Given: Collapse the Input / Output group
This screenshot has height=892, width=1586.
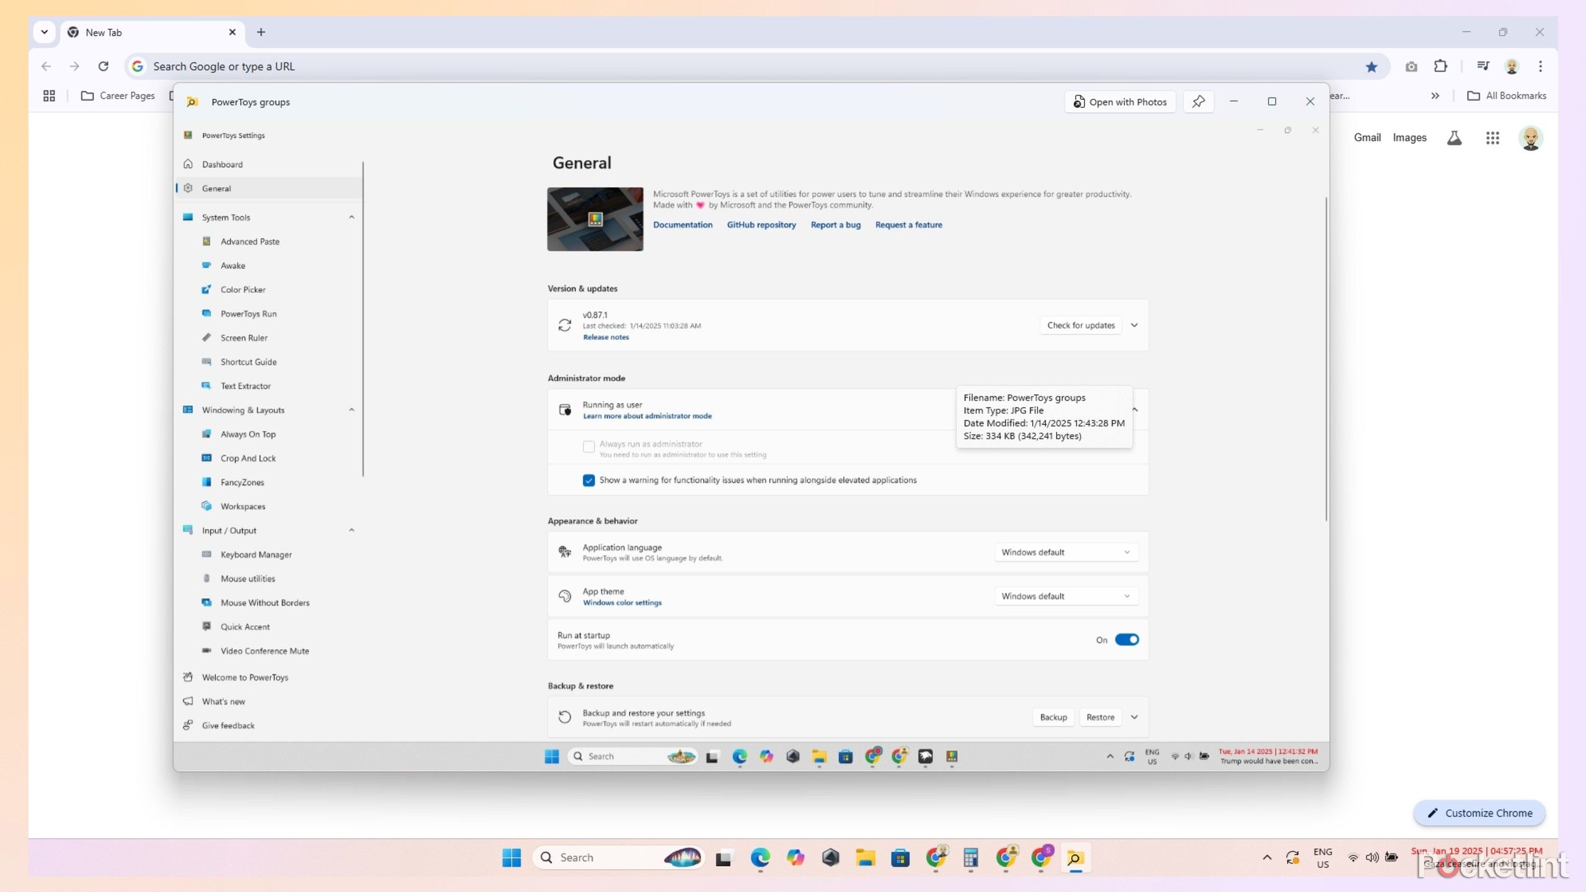Looking at the screenshot, I should (x=351, y=531).
